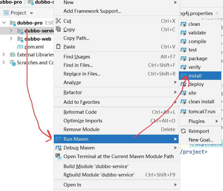The height and width of the screenshot is (191, 223).
Task: Click the dubbo-pro module folder icon
Action: click(x=13, y=23)
